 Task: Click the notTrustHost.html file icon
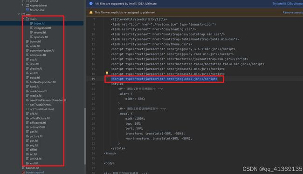coord(28,109)
